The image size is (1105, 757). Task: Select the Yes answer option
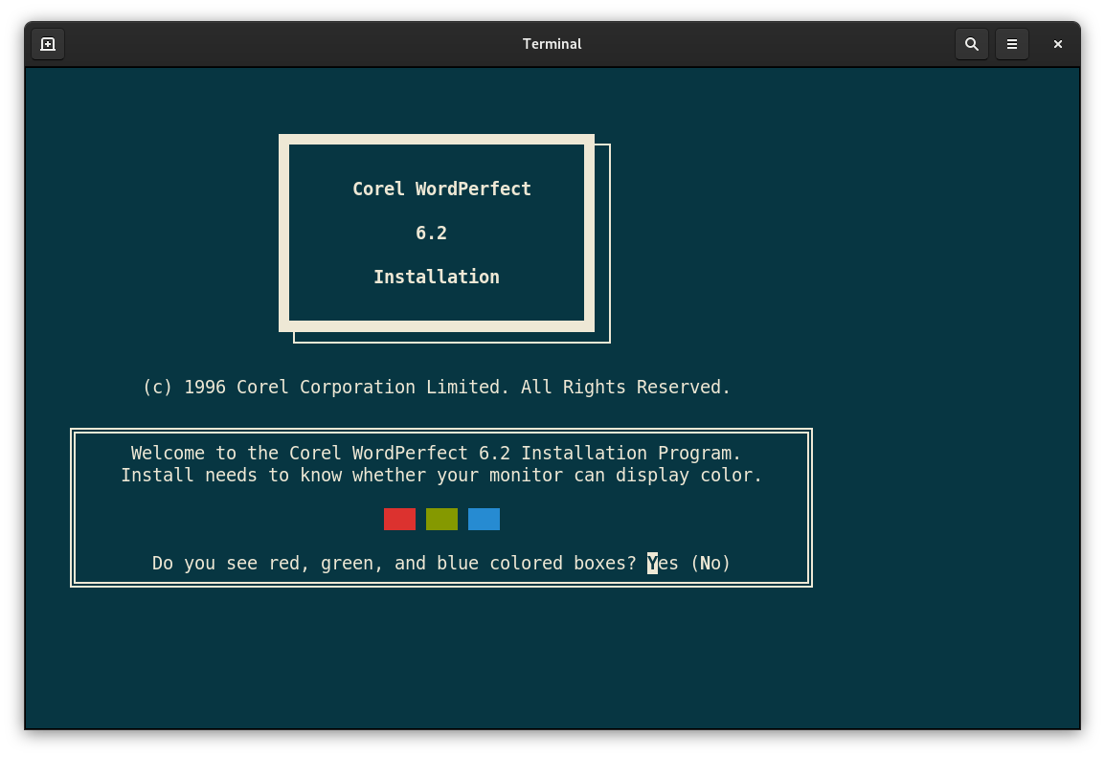[x=663, y=564]
